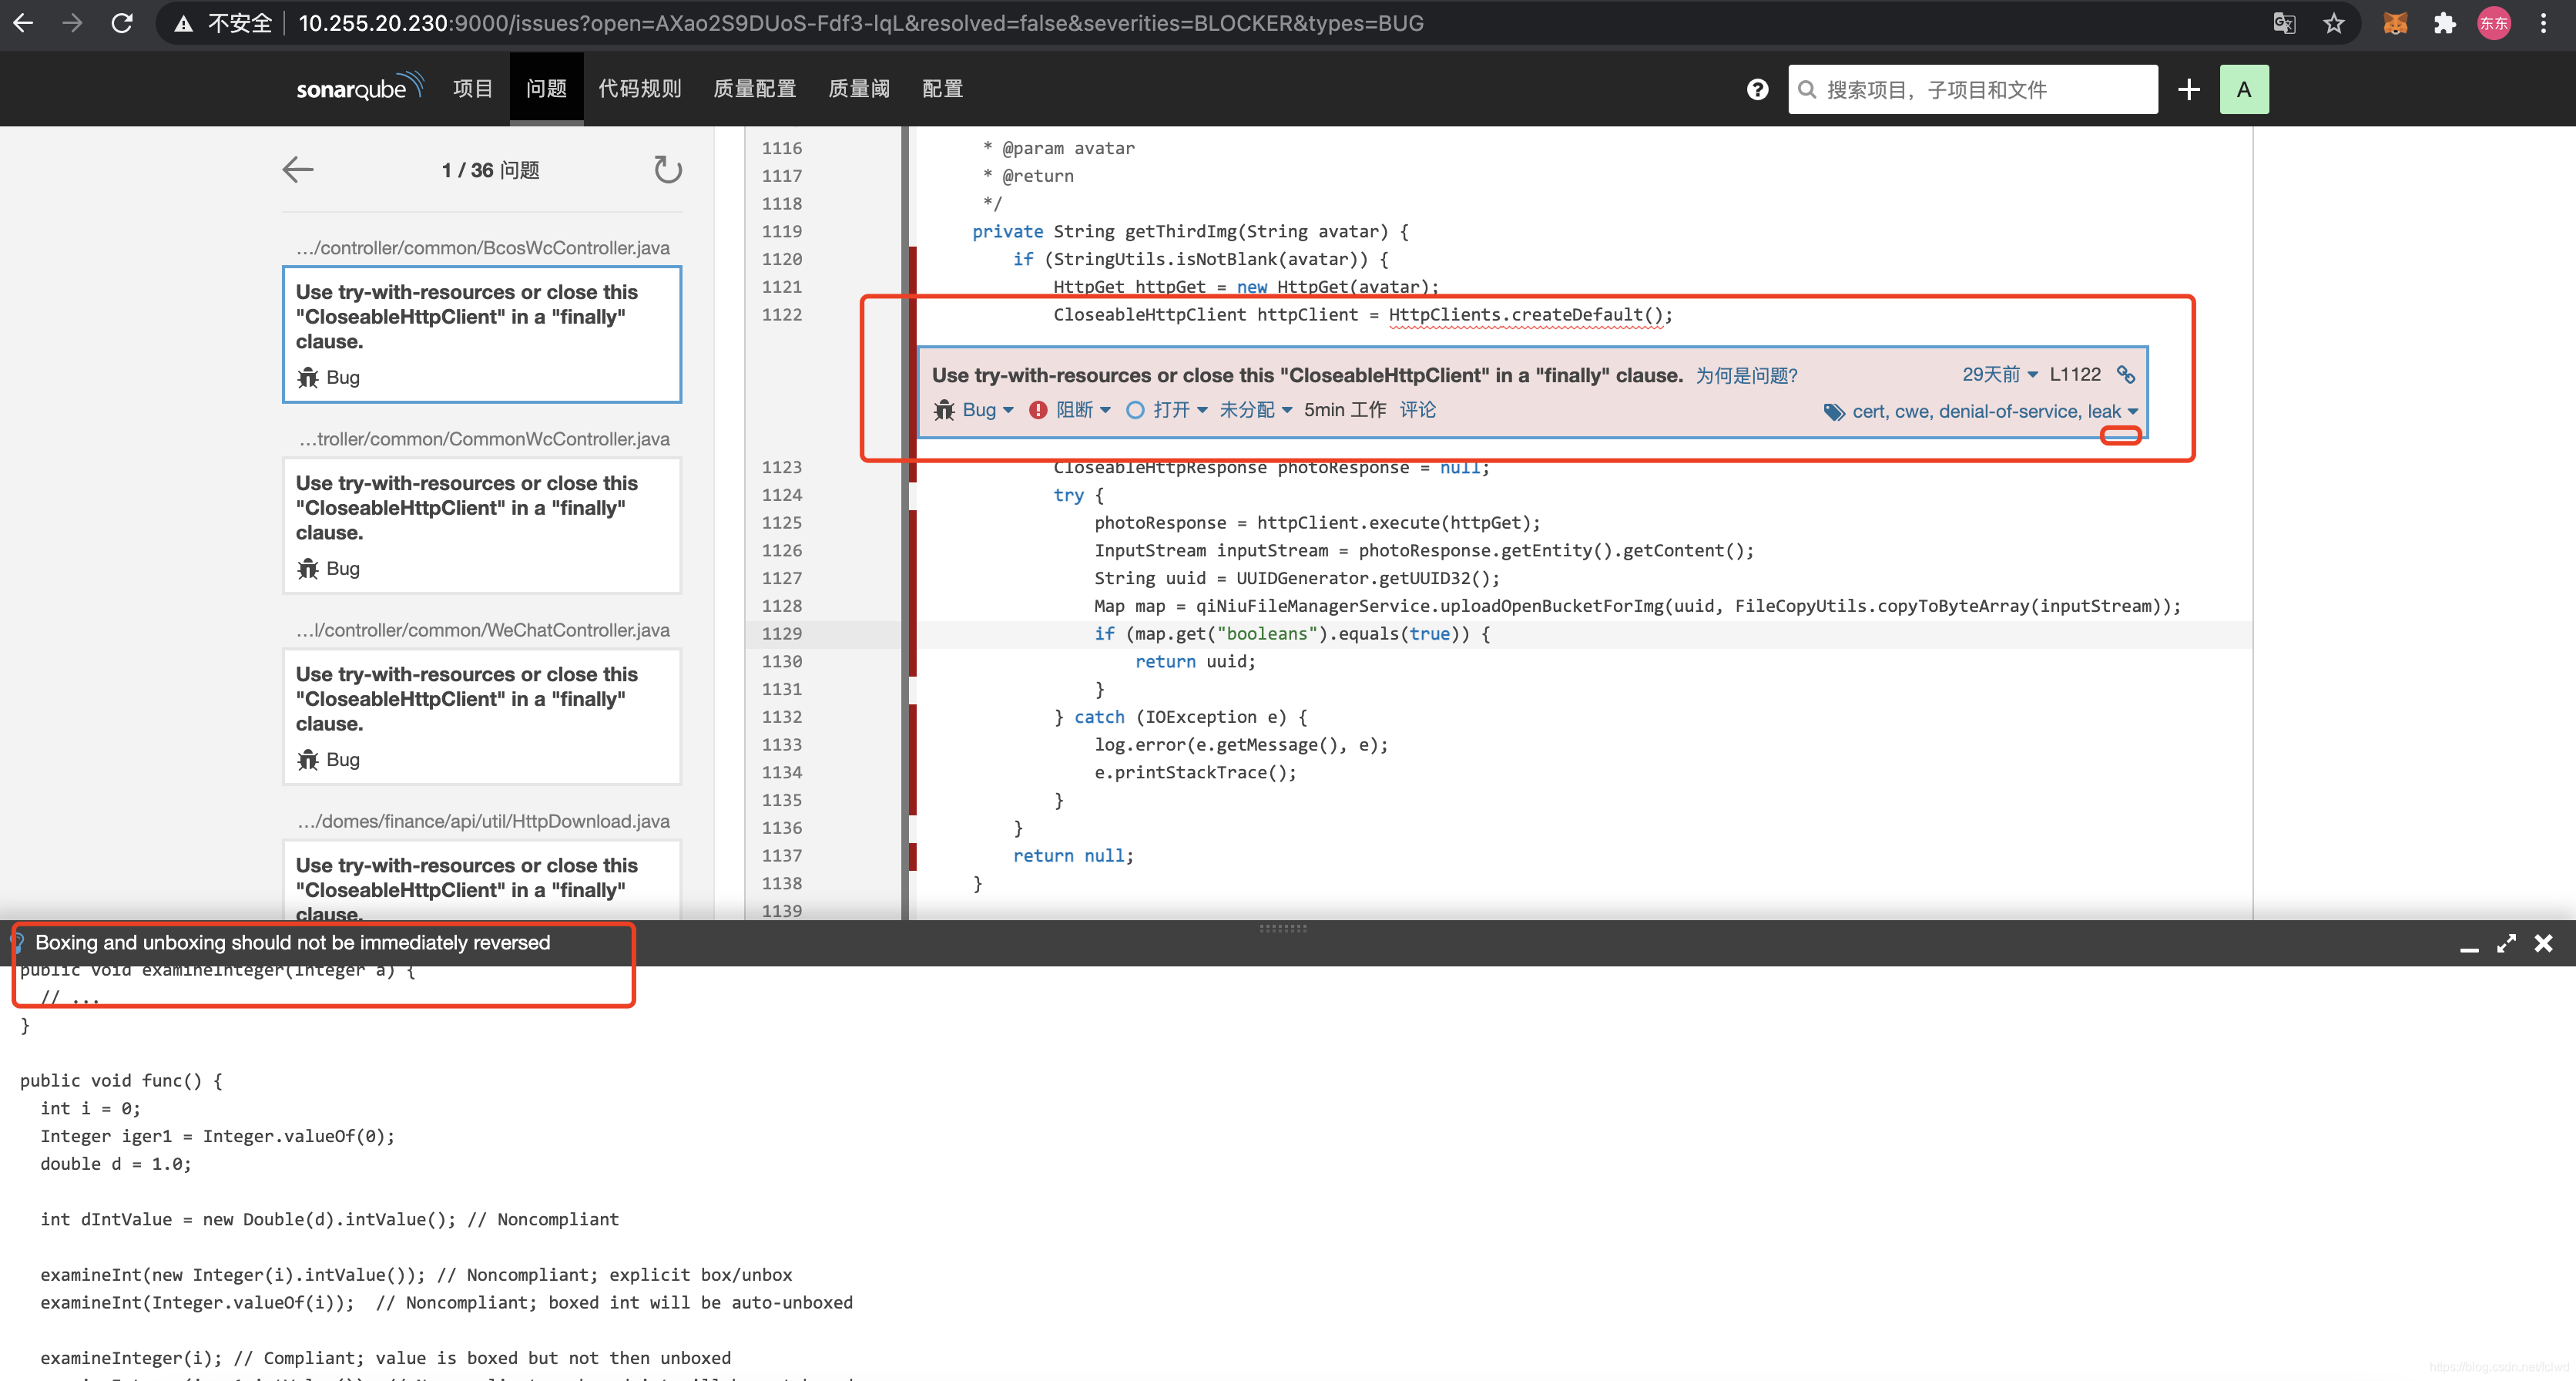
Task: Click the rule title Boxing and unboxing
Action: click(292, 943)
